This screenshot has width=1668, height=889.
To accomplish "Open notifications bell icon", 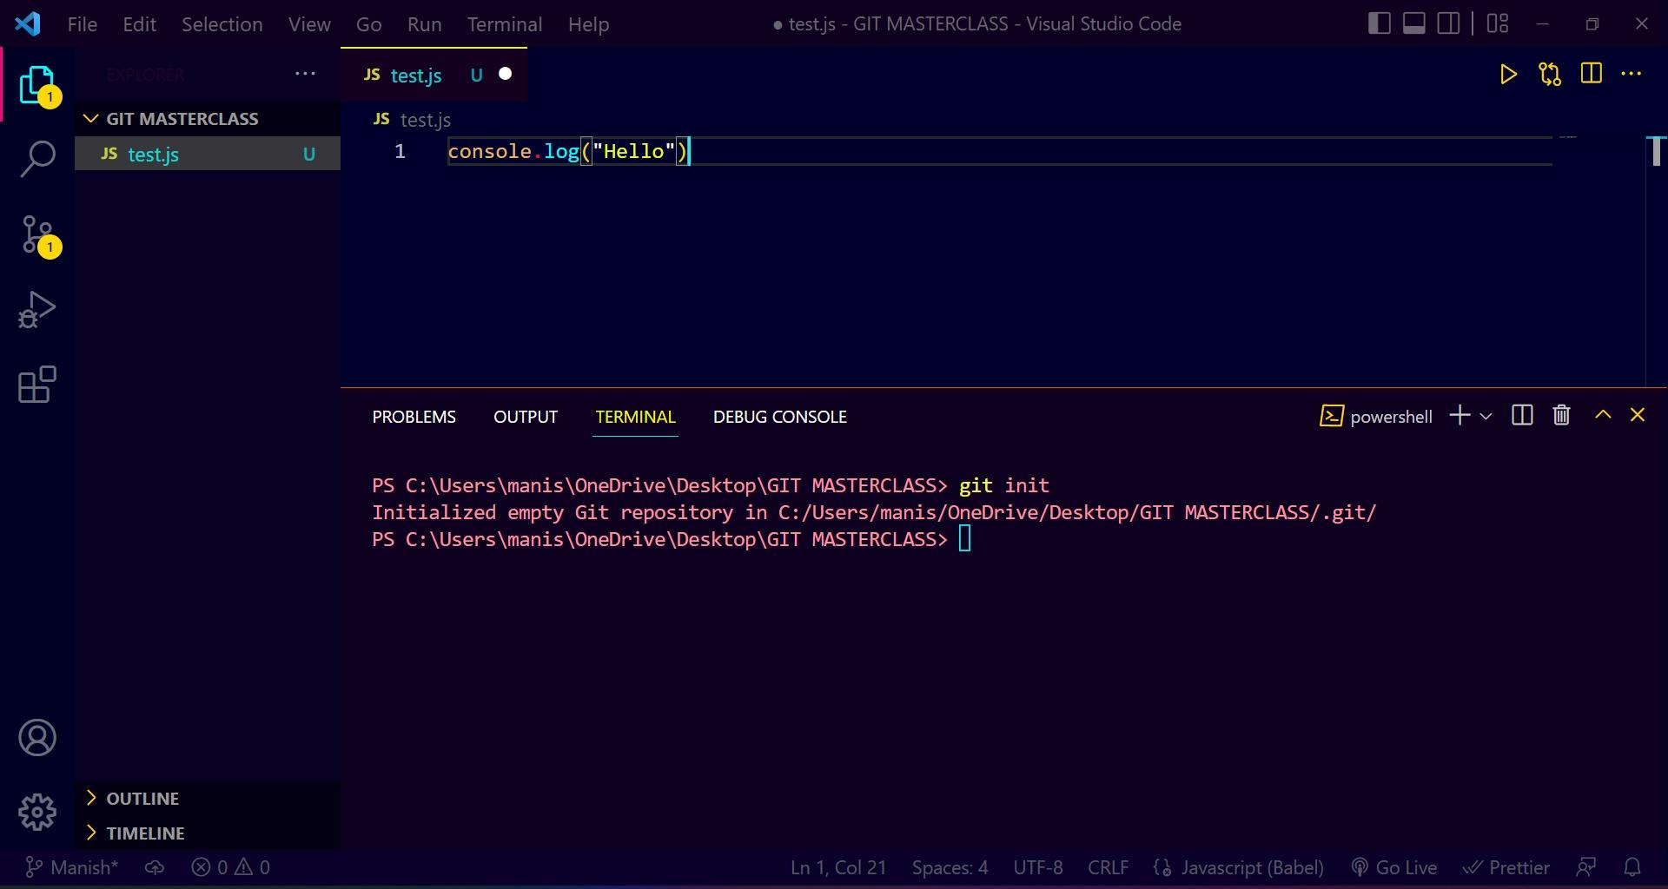I will pos(1632,867).
